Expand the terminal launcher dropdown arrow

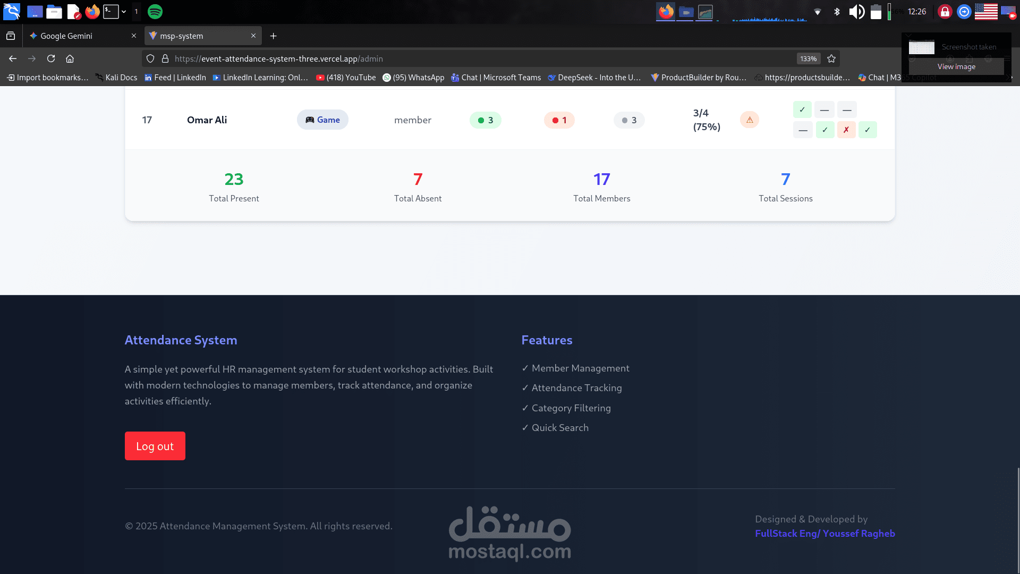point(124,12)
